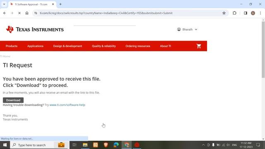Click the Download button
Viewport: 265px width, 149px height.
(x=13, y=100)
